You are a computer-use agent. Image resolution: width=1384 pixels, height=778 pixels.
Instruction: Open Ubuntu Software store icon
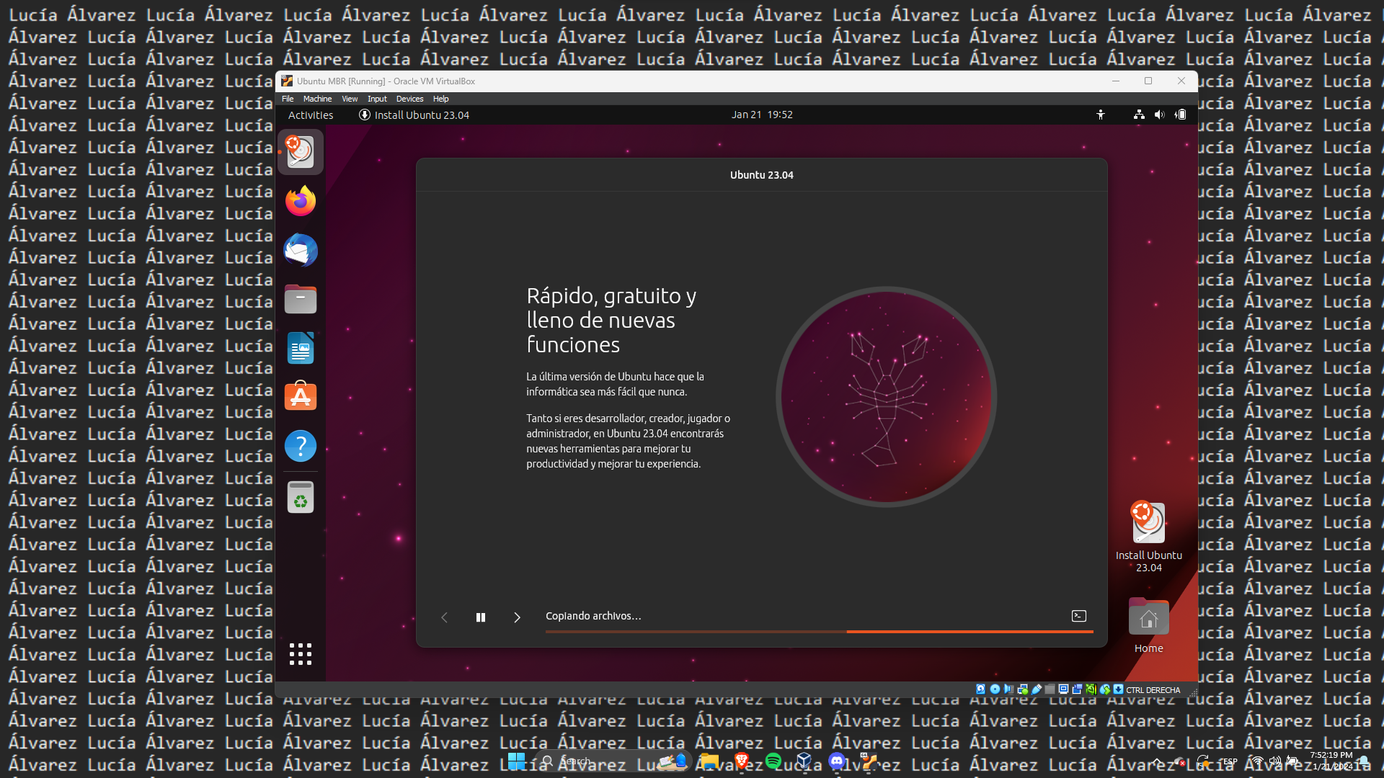pyautogui.click(x=301, y=397)
